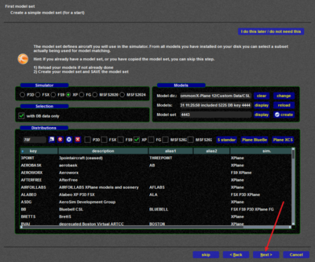Screen dimensions: 315x262
Task: Click the alias1 column header
Action: [x=171, y=151]
